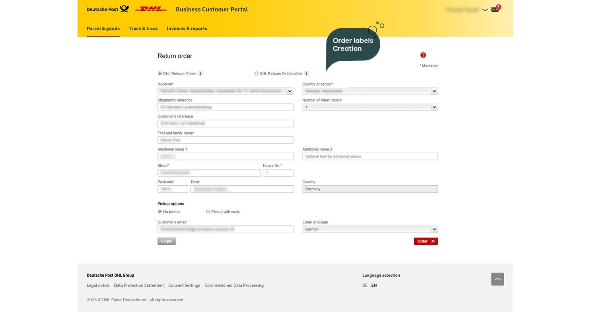Click the DHL logo in header
This screenshot has width=591, height=312.
pyautogui.click(x=151, y=9)
